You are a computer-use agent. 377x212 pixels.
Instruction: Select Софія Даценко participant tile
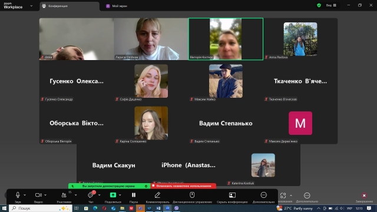[x=151, y=81]
